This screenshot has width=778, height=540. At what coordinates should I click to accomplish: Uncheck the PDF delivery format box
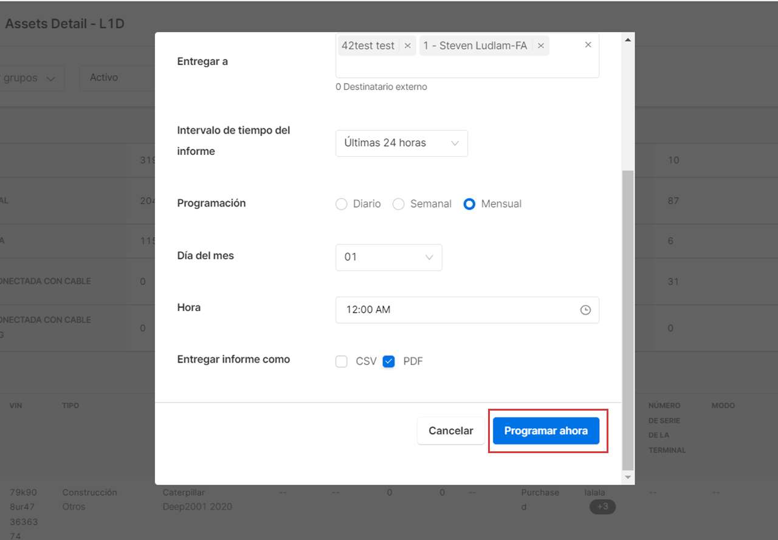point(389,361)
